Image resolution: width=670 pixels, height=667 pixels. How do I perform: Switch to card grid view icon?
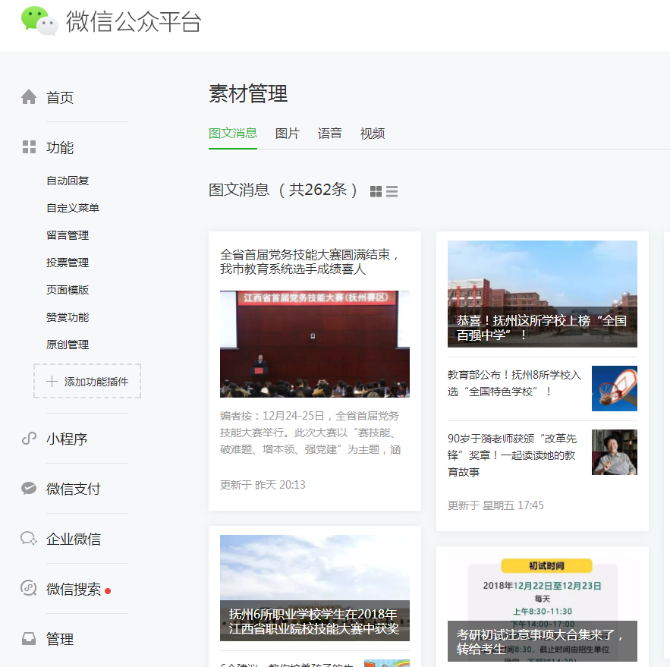[376, 191]
